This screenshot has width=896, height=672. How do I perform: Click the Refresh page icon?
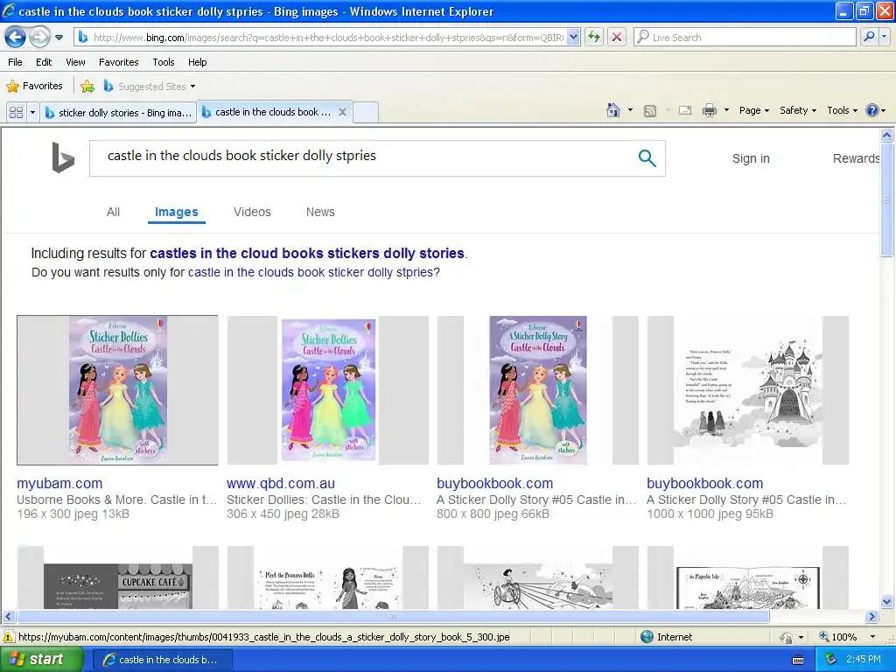(x=594, y=37)
